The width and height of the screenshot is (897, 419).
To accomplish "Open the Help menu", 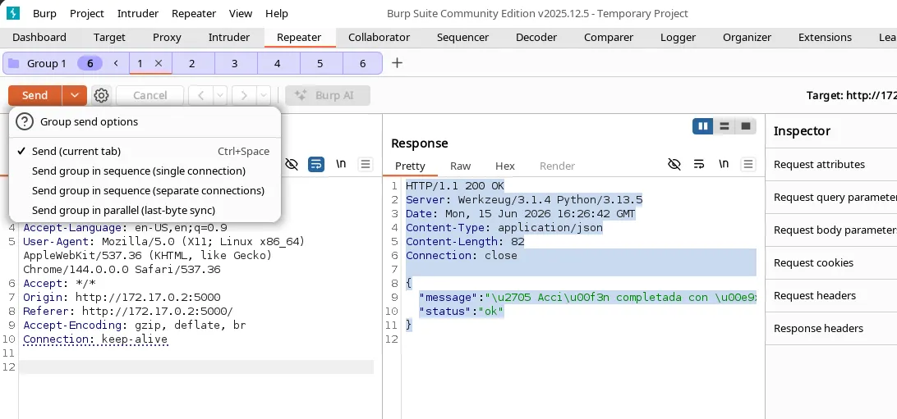I will tap(277, 13).
